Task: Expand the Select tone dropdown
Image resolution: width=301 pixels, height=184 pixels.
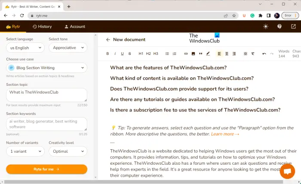Action: click(68, 48)
